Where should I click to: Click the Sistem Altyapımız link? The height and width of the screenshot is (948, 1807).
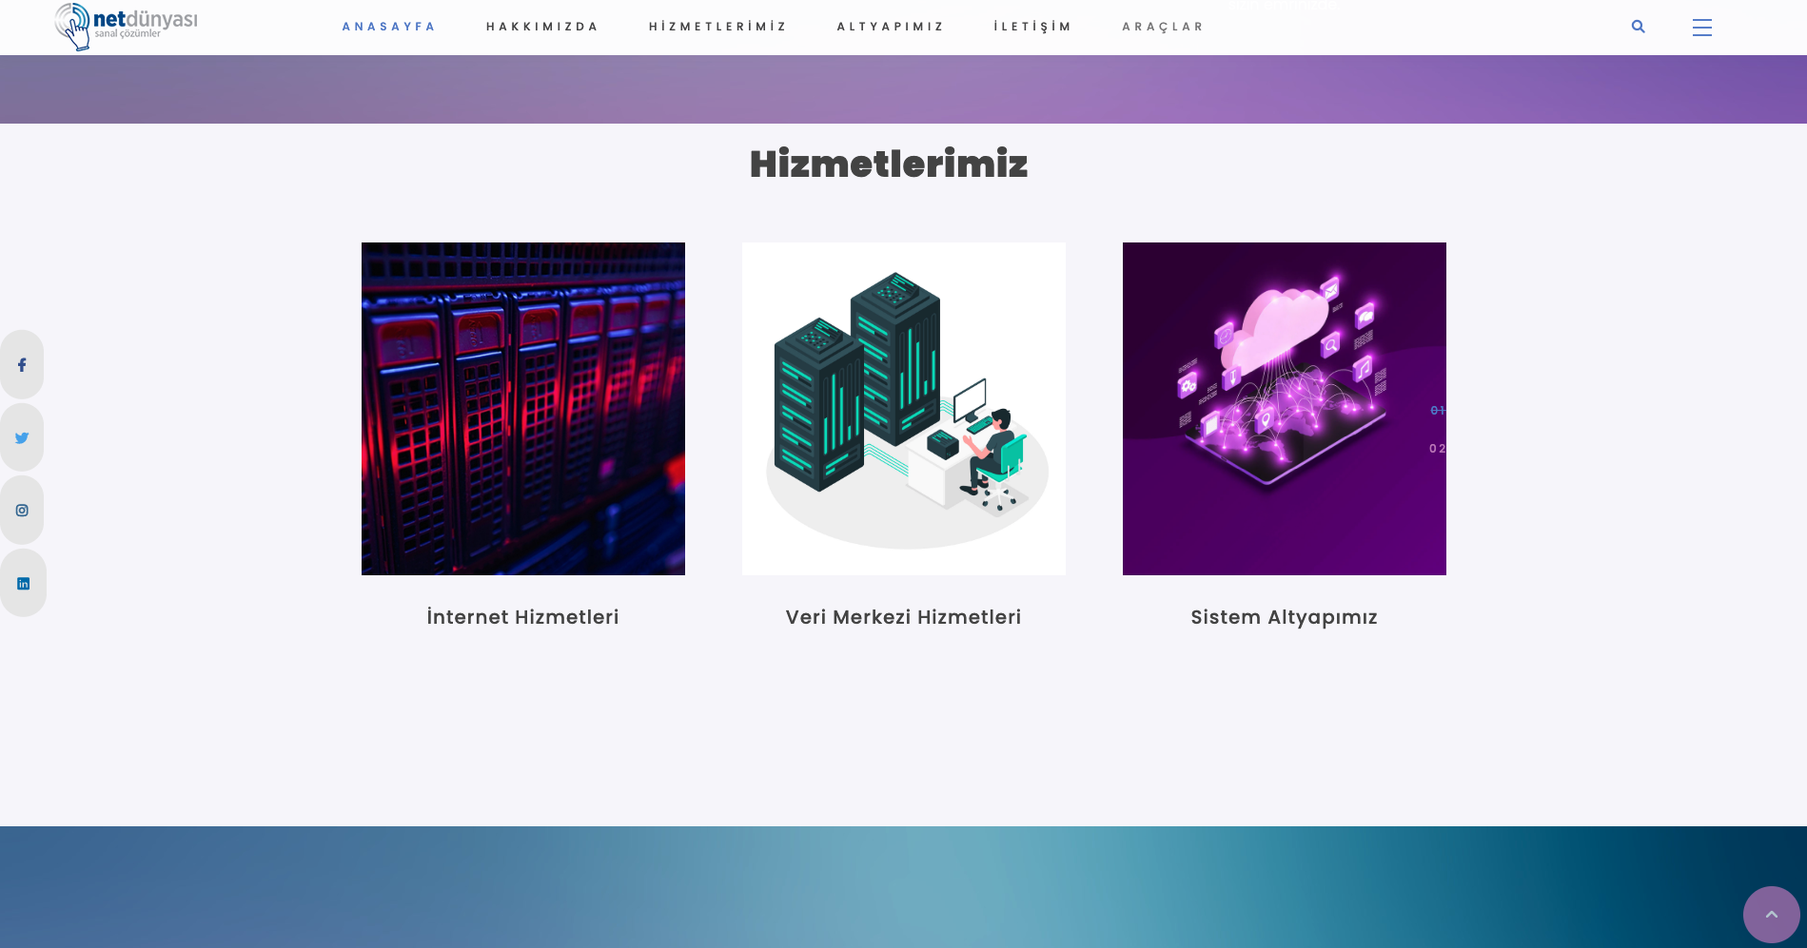(1284, 618)
